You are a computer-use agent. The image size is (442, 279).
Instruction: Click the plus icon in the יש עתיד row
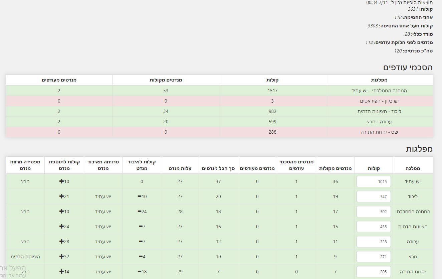point(61,181)
